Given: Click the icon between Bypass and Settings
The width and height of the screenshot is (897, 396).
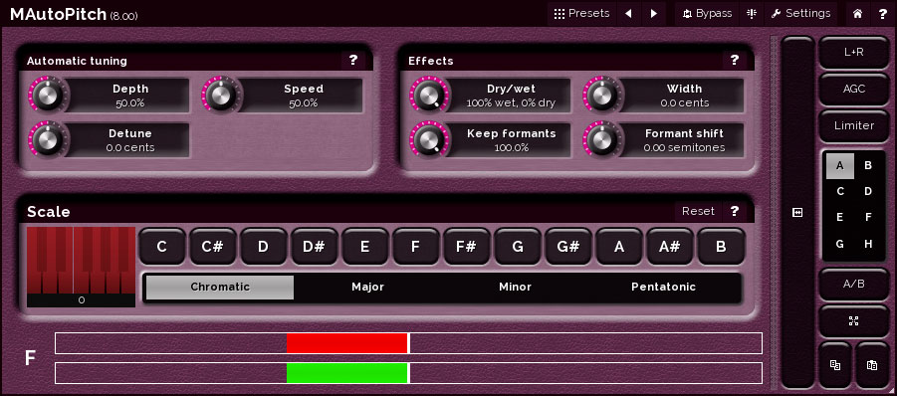Looking at the screenshot, I should point(752,14).
